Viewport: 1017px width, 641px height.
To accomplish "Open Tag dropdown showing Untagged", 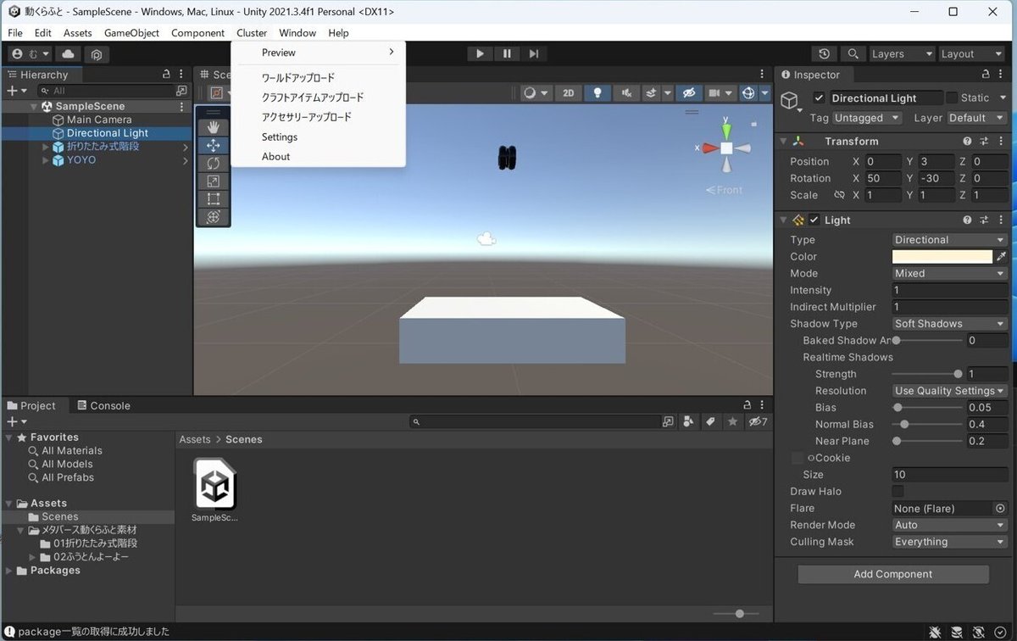I will coord(867,118).
